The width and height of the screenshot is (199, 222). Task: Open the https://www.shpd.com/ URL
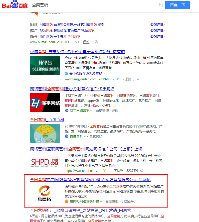tap(81, 171)
